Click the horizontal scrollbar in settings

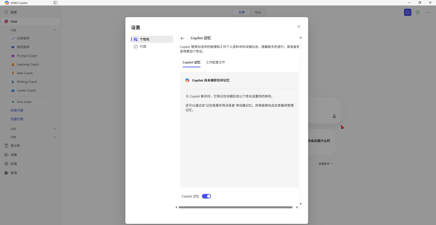pyautogui.click(x=235, y=207)
